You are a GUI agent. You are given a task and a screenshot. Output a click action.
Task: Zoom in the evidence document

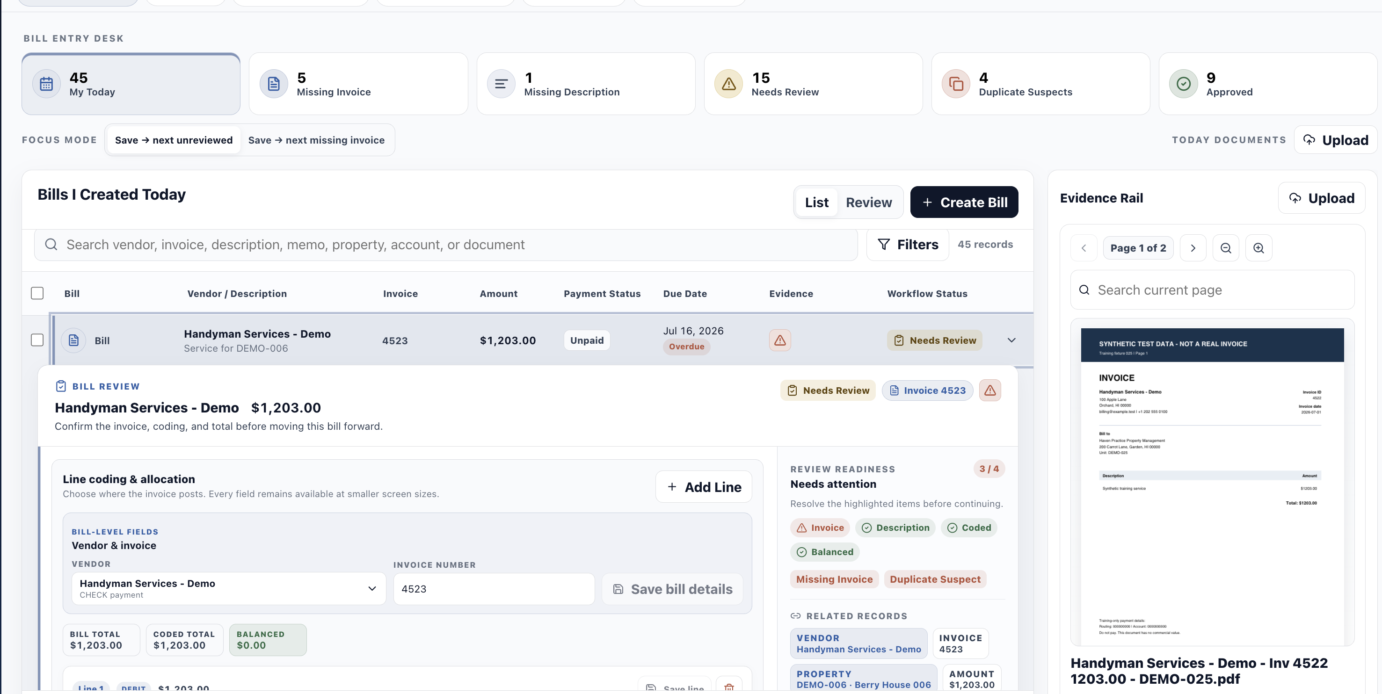[1258, 248]
